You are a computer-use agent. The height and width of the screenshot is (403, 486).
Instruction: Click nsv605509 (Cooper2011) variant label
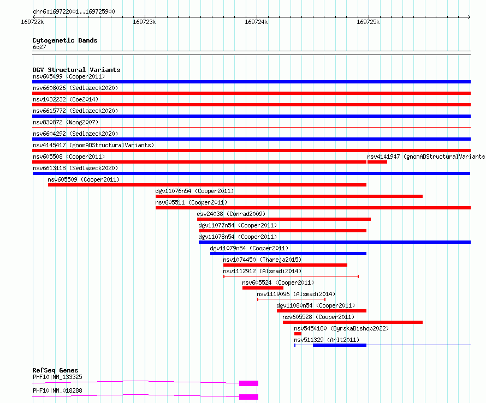(x=84, y=179)
